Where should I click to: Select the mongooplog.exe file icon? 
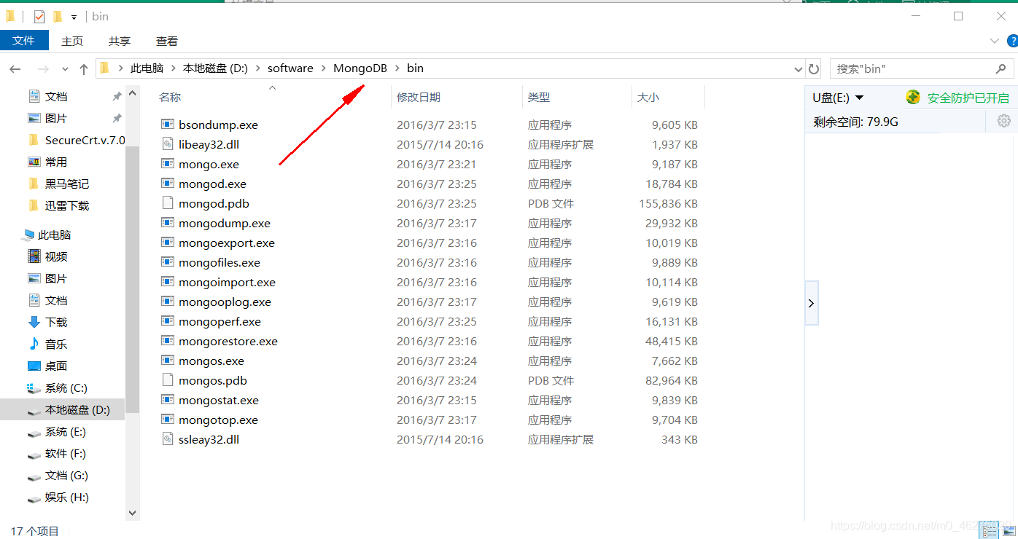point(168,302)
